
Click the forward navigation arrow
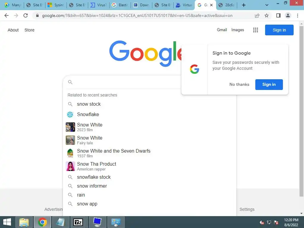16,15
